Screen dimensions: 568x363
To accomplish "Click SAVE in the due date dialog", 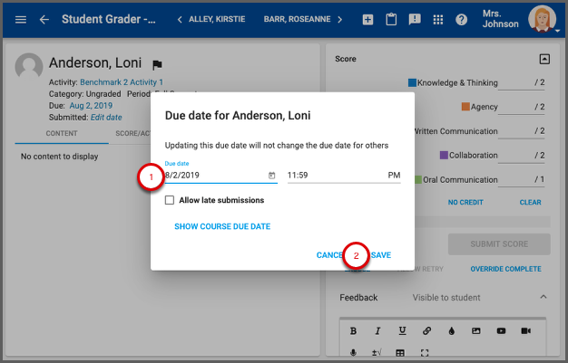I will tap(381, 255).
